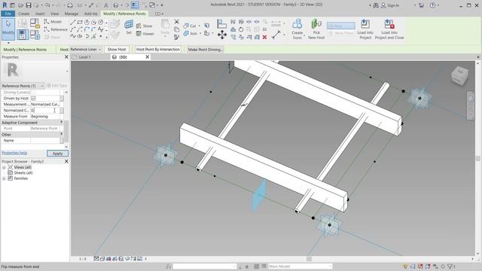Close the Project Browser panel

coord(66,161)
